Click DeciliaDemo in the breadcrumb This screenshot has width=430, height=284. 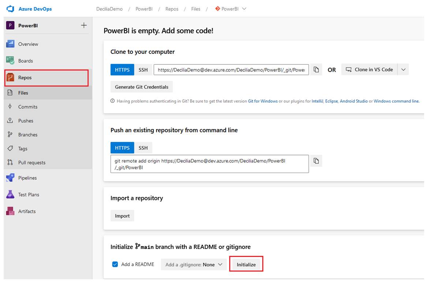pyautogui.click(x=109, y=9)
